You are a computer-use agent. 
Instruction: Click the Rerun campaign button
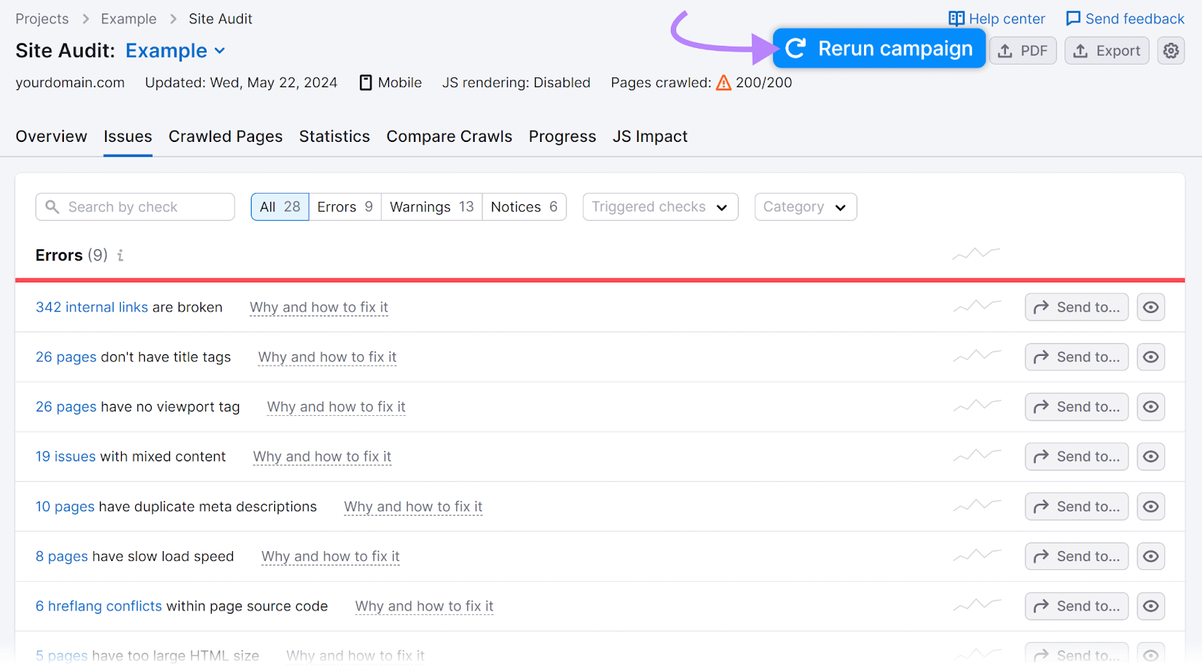[879, 49]
